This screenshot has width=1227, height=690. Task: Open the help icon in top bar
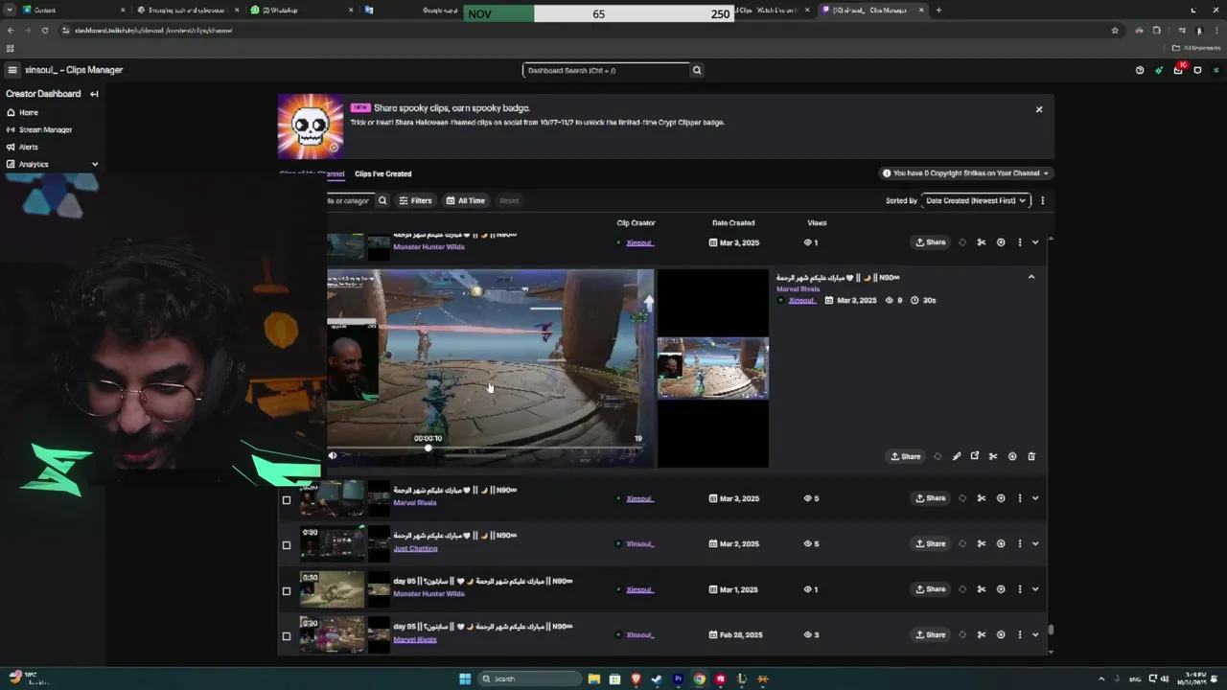(x=1140, y=70)
